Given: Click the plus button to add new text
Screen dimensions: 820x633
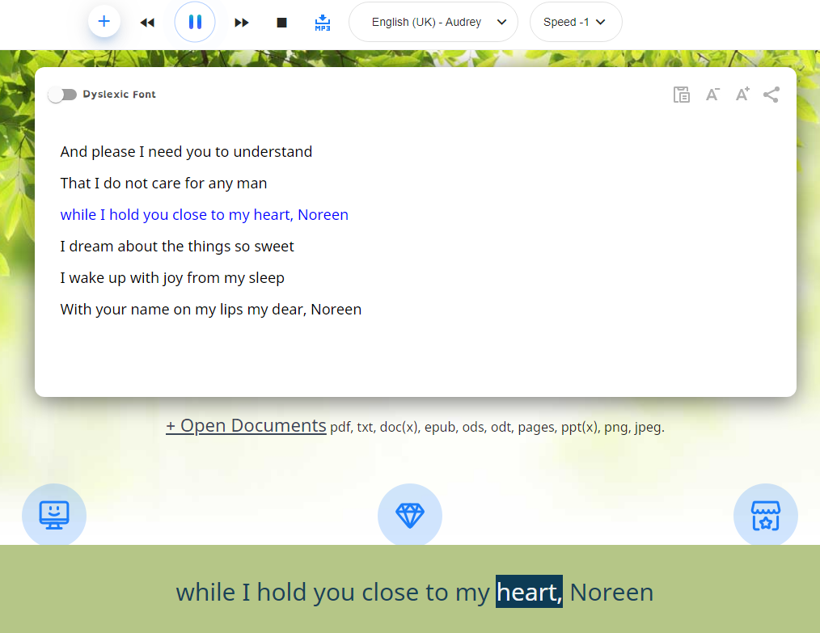Looking at the screenshot, I should coord(104,22).
